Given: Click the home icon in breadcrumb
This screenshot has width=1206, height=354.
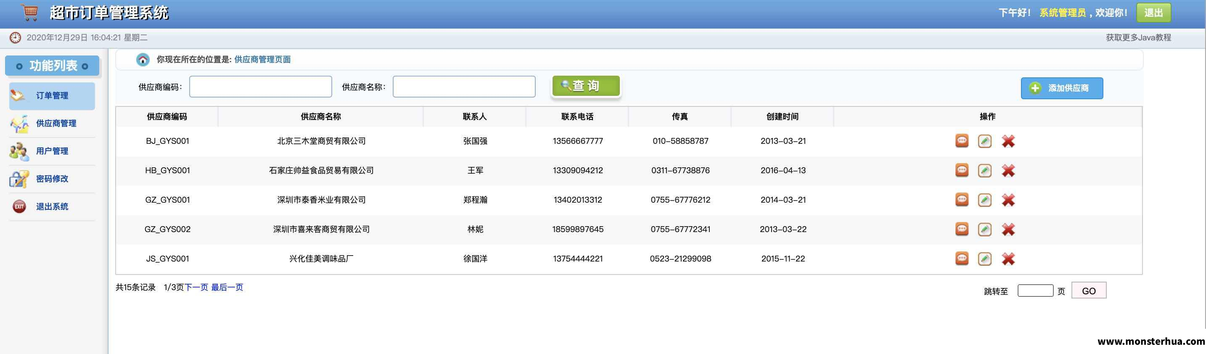Looking at the screenshot, I should (x=143, y=59).
